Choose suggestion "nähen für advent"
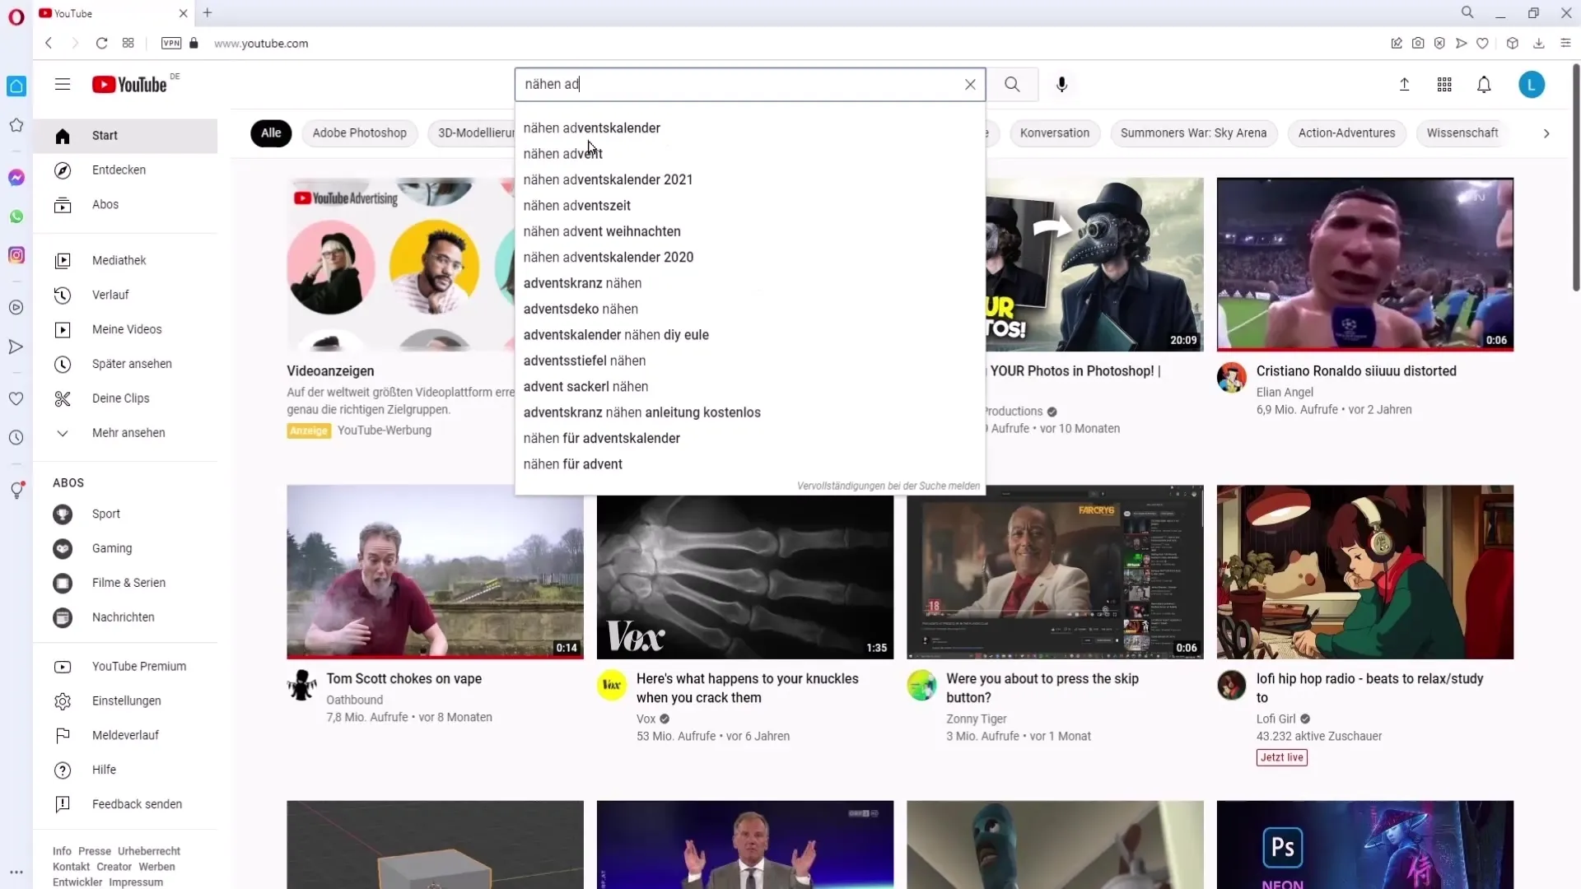Image resolution: width=1581 pixels, height=889 pixels. pyautogui.click(x=750, y=464)
